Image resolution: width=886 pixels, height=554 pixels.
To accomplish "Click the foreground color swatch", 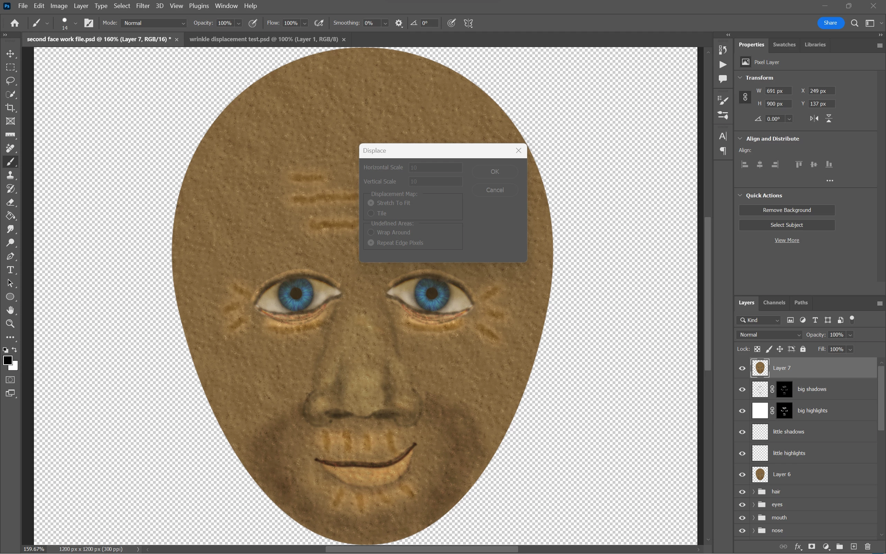I will coord(7,360).
